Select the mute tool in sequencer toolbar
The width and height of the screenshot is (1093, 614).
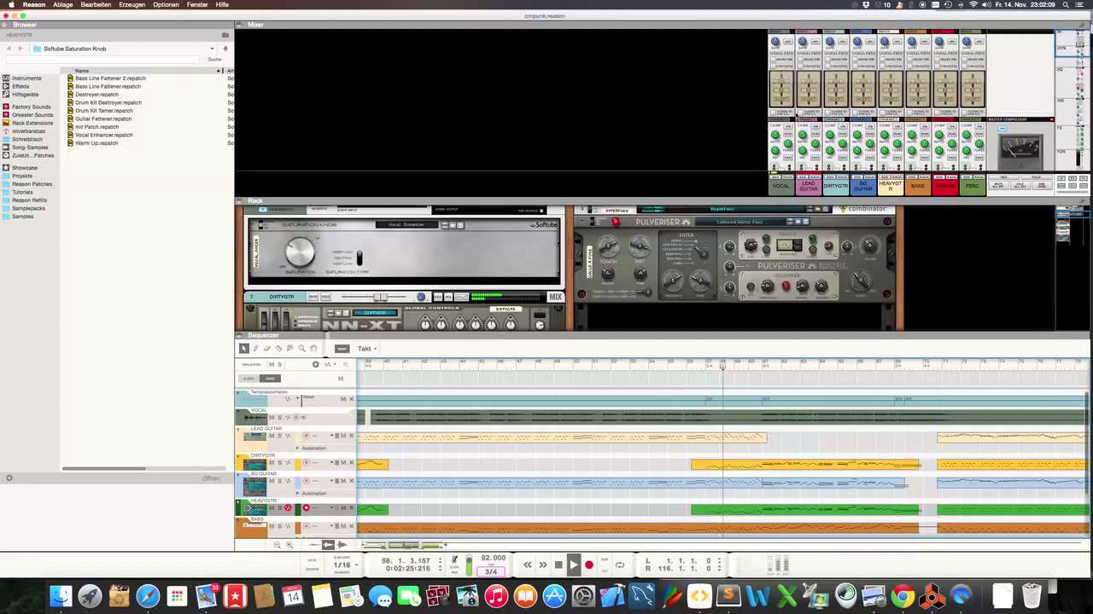(x=289, y=348)
